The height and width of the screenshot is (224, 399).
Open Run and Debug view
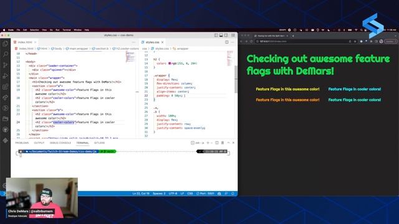pyautogui.click(x=6, y=76)
